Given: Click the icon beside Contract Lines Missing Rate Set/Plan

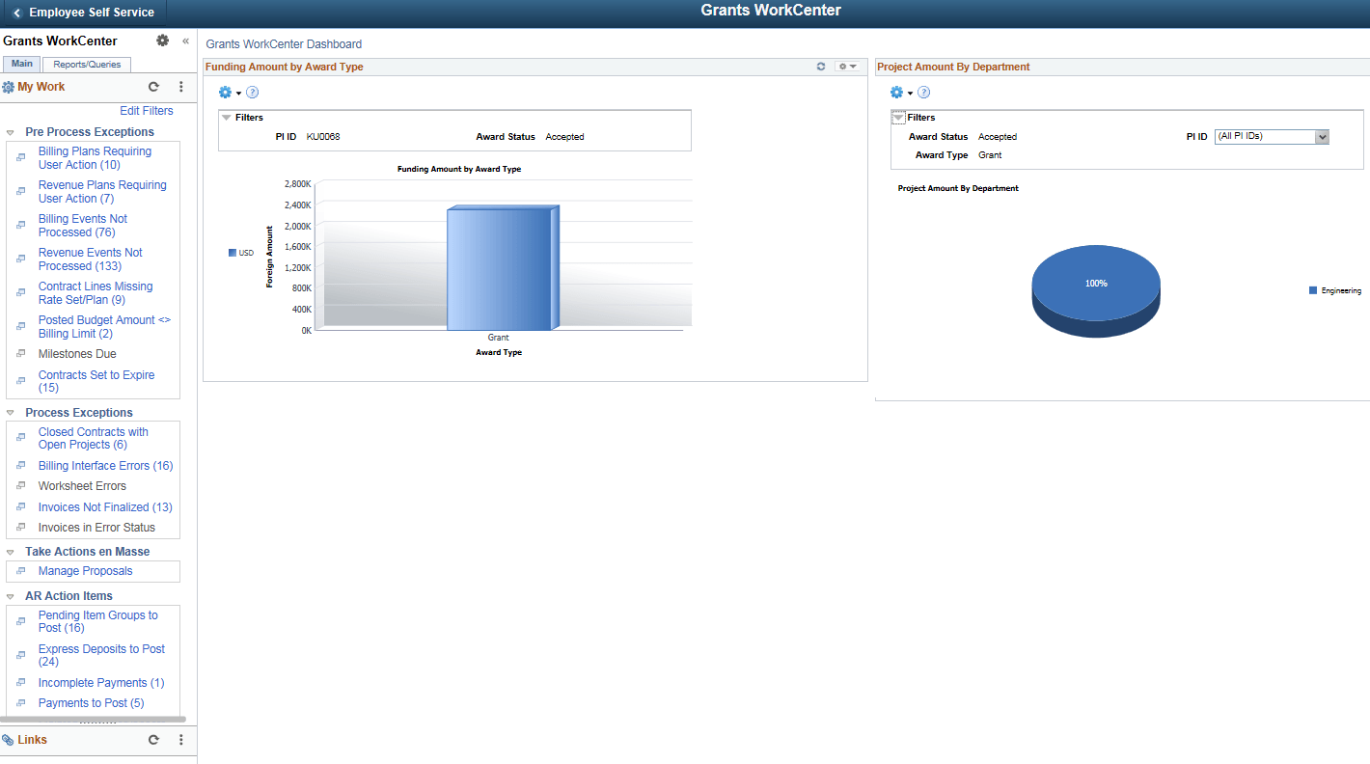Looking at the screenshot, I should pyautogui.click(x=20, y=293).
